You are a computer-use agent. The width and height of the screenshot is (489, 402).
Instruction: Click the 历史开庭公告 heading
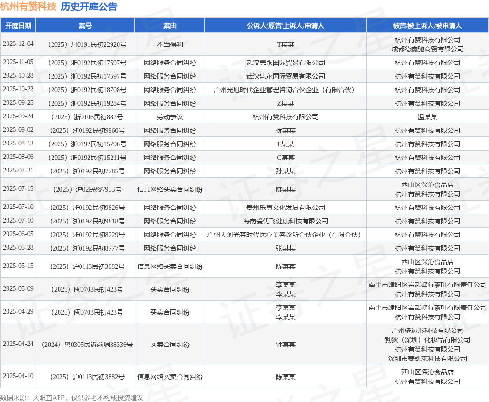89,7
